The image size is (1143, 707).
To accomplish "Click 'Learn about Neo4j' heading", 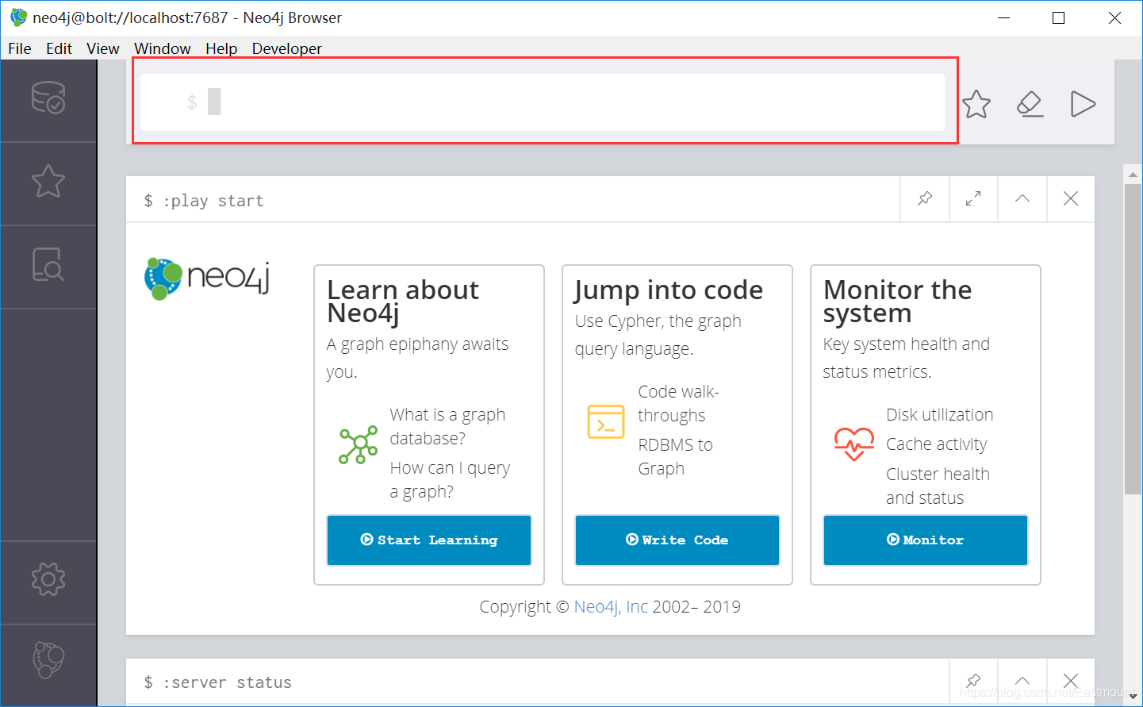I will [403, 302].
